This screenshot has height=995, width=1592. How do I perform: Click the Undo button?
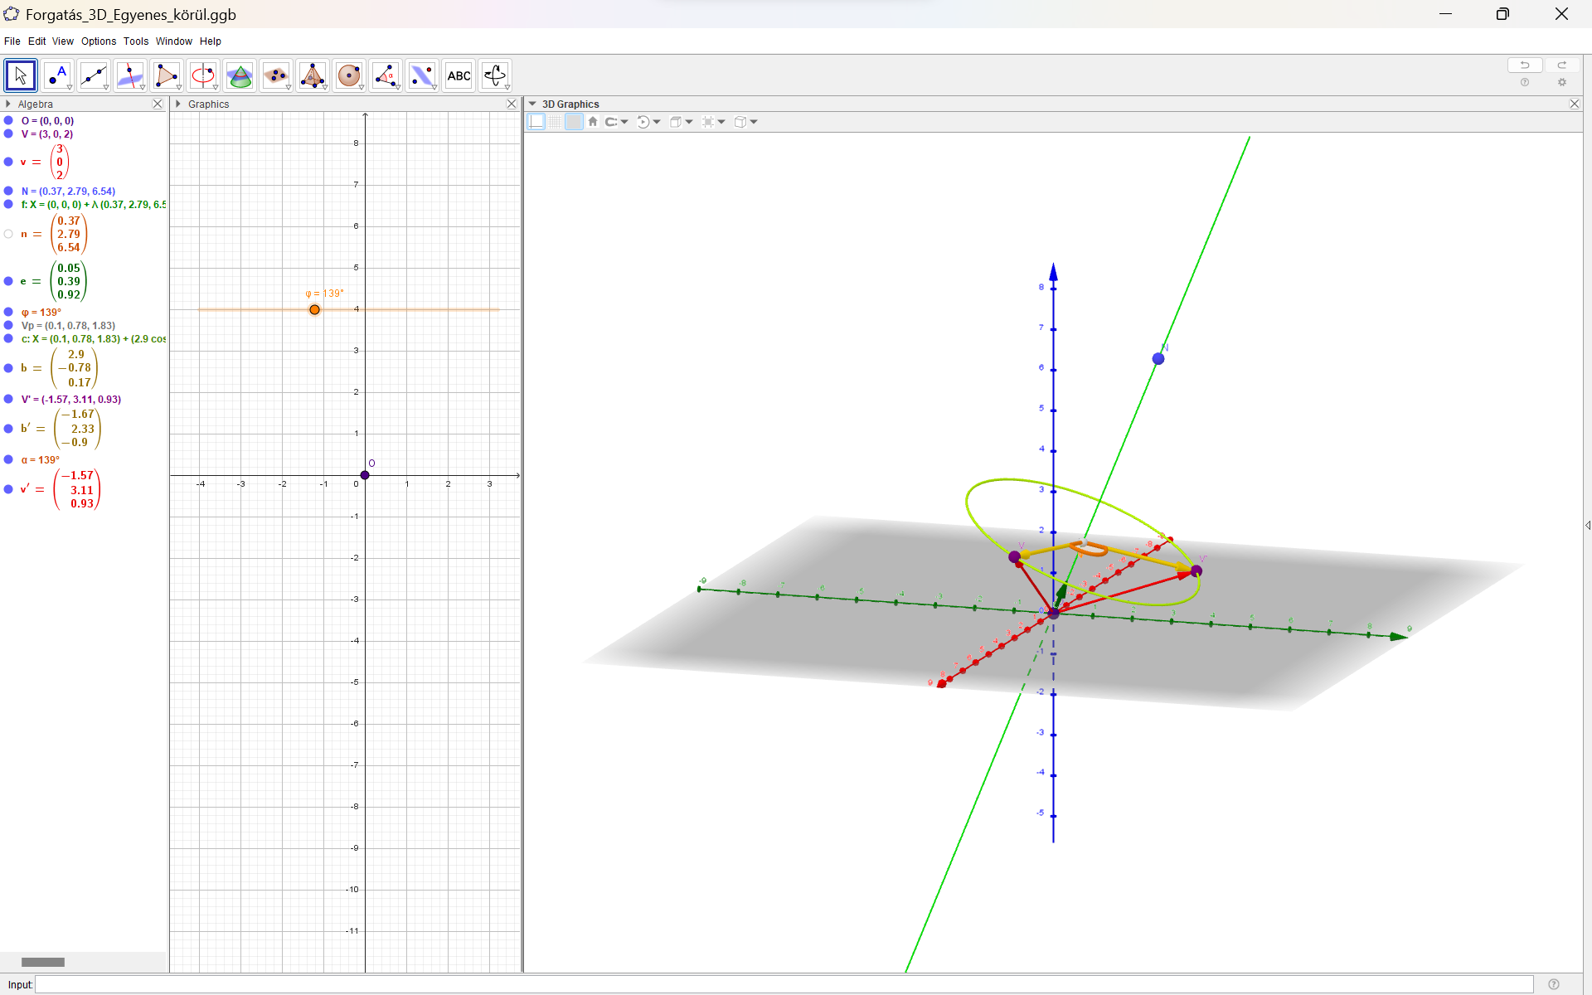[x=1524, y=66]
